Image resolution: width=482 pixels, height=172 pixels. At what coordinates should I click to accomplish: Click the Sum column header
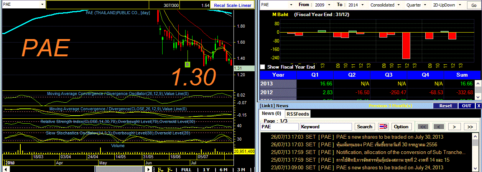[462, 75]
